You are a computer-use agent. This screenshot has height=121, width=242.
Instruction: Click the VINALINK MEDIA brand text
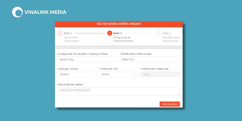pos(45,12)
